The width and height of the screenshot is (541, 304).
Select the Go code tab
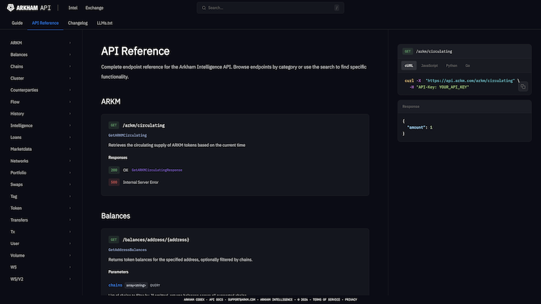click(x=467, y=65)
